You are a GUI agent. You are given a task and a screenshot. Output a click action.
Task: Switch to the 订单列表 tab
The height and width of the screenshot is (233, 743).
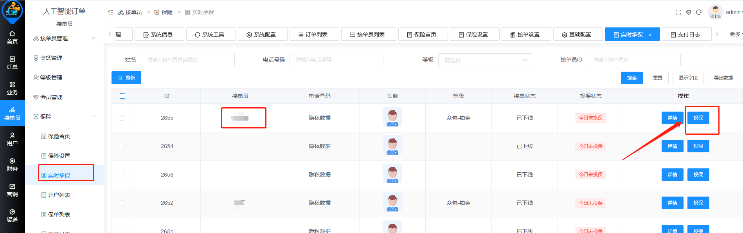[x=313, y=34]
